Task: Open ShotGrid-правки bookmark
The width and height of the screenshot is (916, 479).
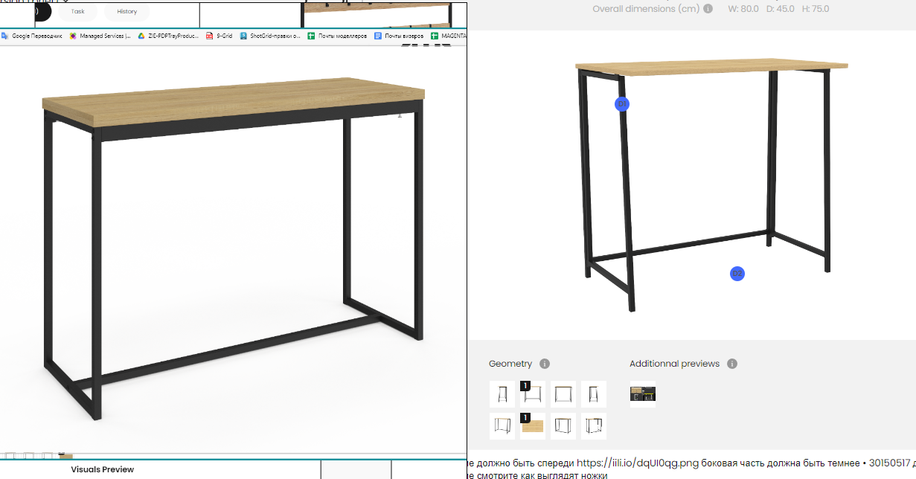Action: [270, 36]
